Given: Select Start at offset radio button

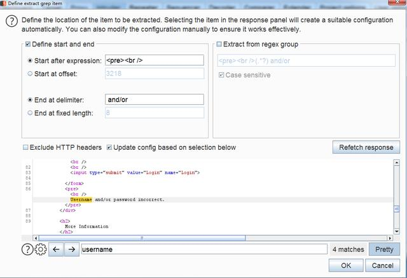Looking at the screenshot, I should 30,74.
